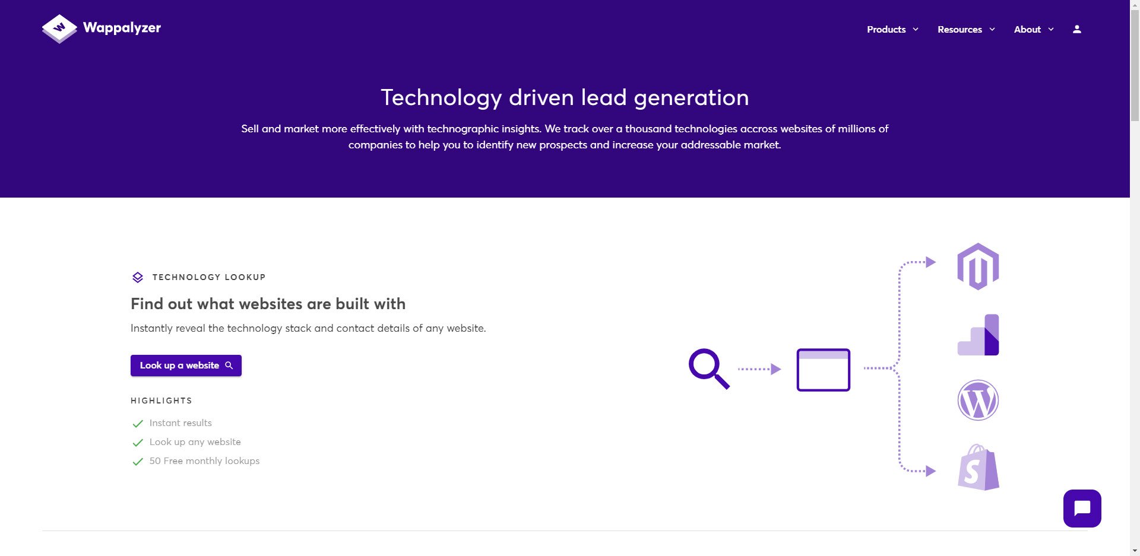Click the Shopify bag icon
The width and height of the screenshot is (1140, 556).
tap(978, 467)
